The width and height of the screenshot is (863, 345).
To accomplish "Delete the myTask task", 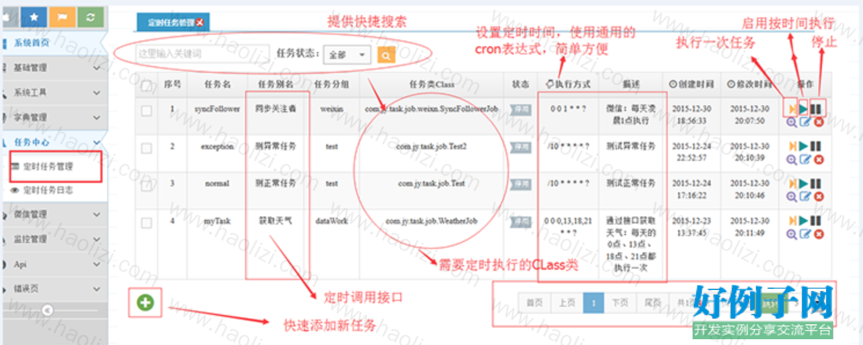I will pos(818,234).
